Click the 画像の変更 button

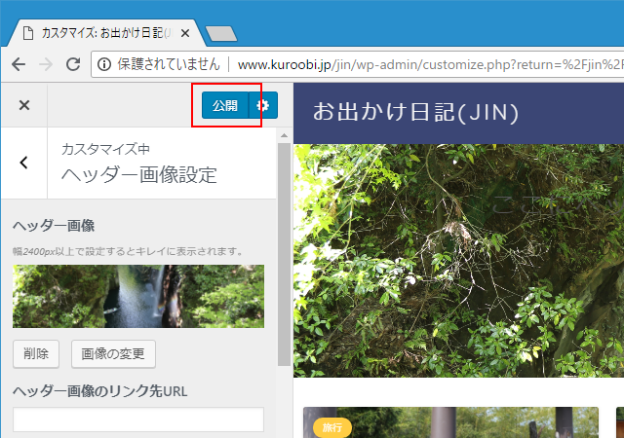tap(113, 353)
